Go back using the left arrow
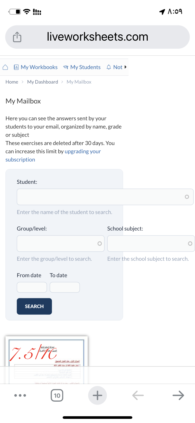The height and width of the screenshot is (423, 195). [x=138, y=395]
